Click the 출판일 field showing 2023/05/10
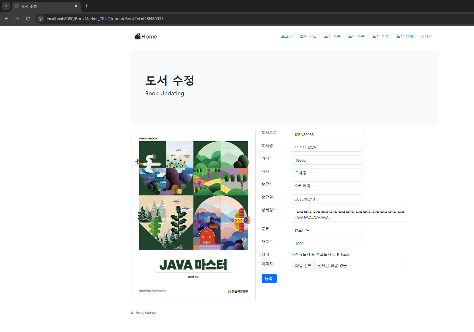The image size is (474, 332). pos(327,199)
